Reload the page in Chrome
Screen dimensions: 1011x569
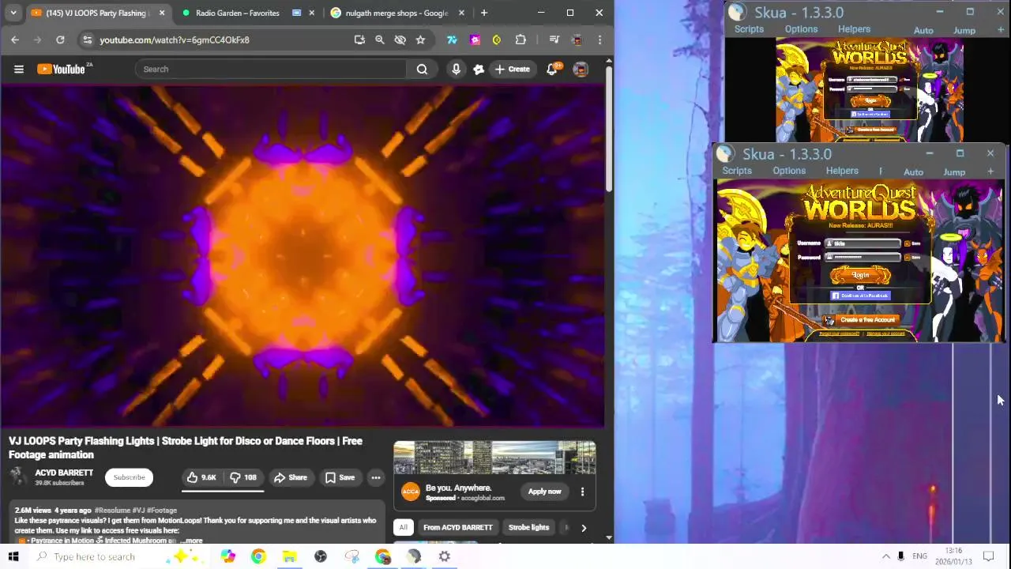click(x=60, y=40)
